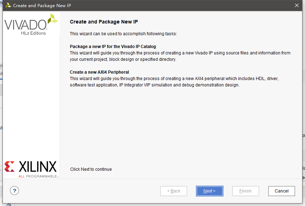Click 'Create a new AXI4 Peripheral' heading
The height and width of the screenshot is (206, 305).
99,72
